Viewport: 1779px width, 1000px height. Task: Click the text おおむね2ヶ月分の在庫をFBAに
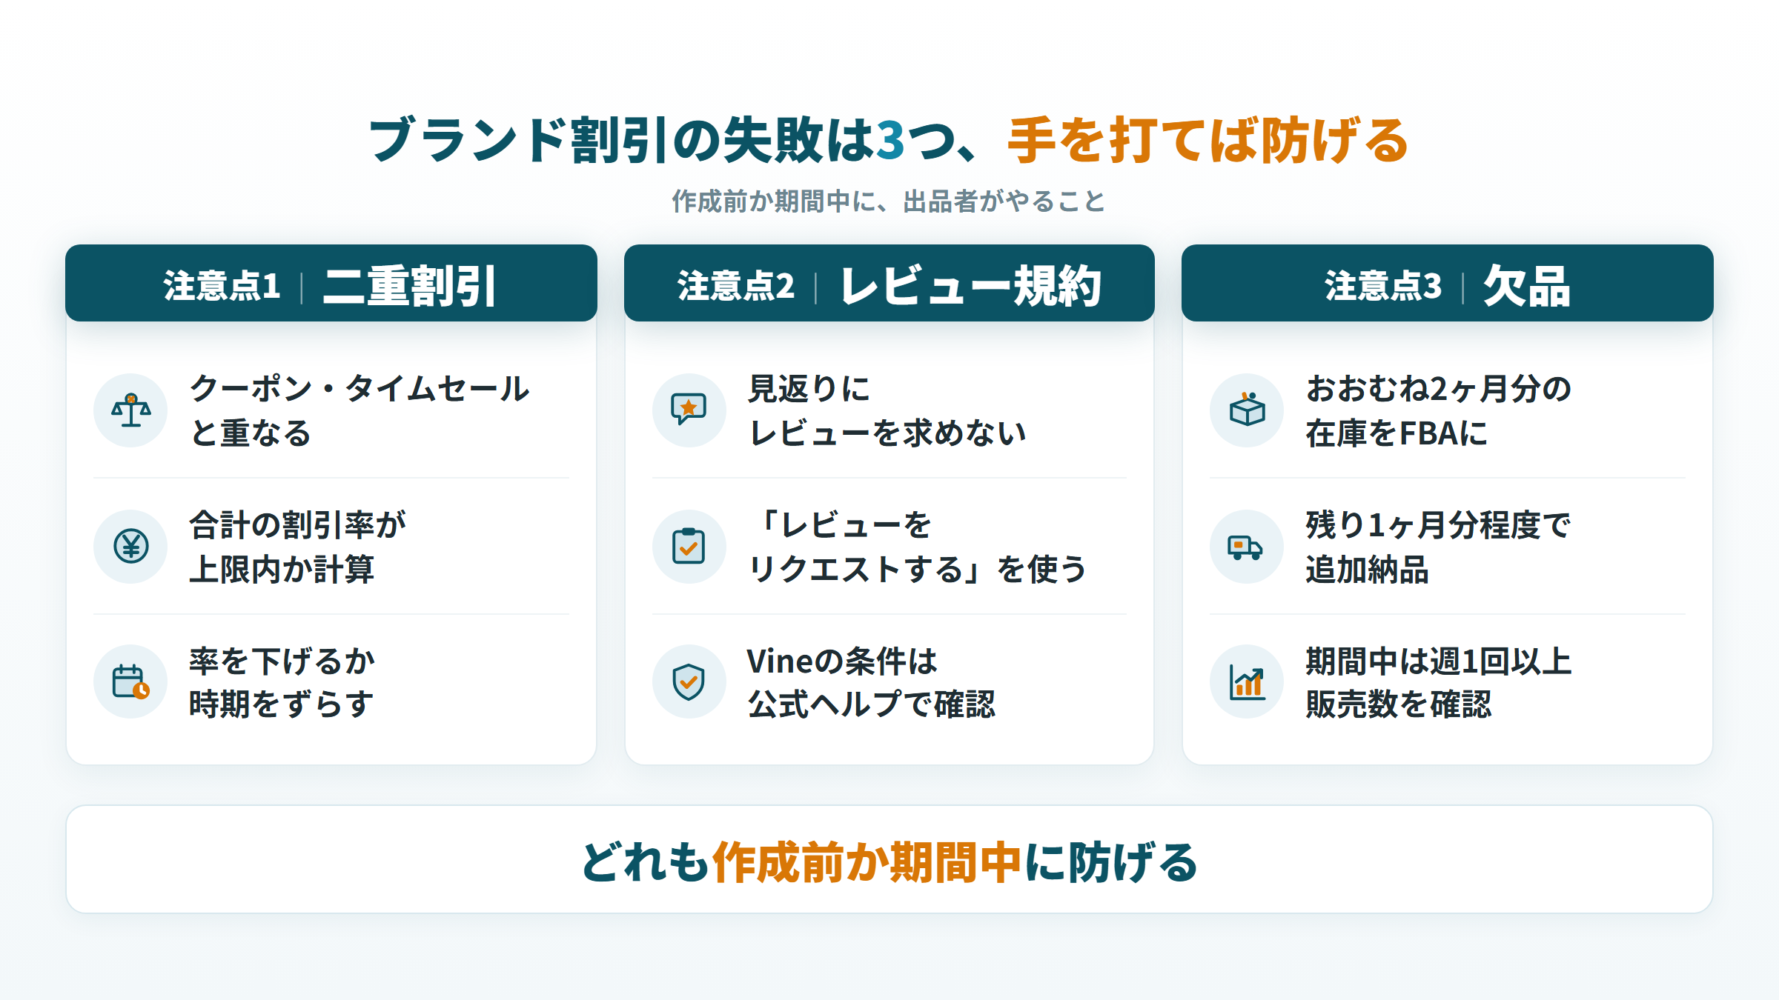(x=1438, y=410)
